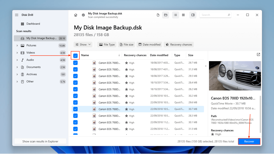Viewport: 274px width, 154px height.
Task: Click the Recover button
Action: pyautogui.click(x=249, y=141)
